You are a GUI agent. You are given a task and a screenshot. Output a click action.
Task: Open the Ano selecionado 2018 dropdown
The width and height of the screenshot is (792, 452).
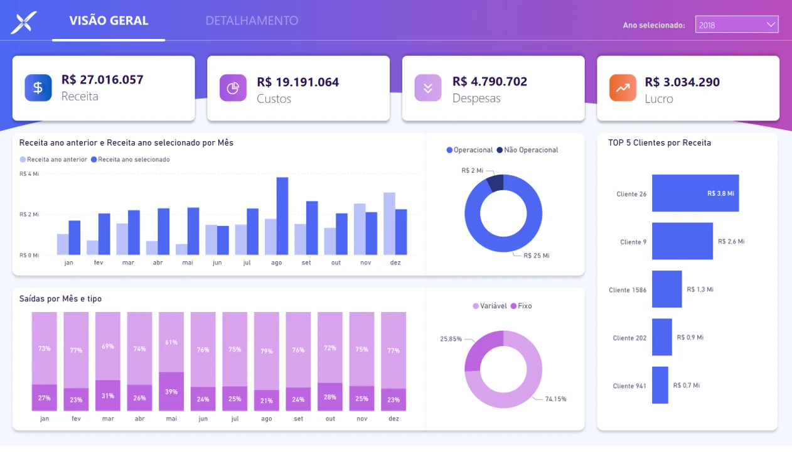click(737, 24)
